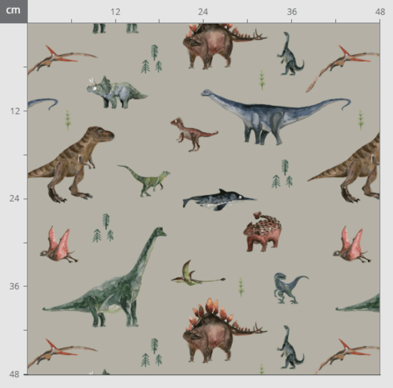Click the 12 mark on the left ruler
This screenshot has height=388, width=393.
[14, 111]
